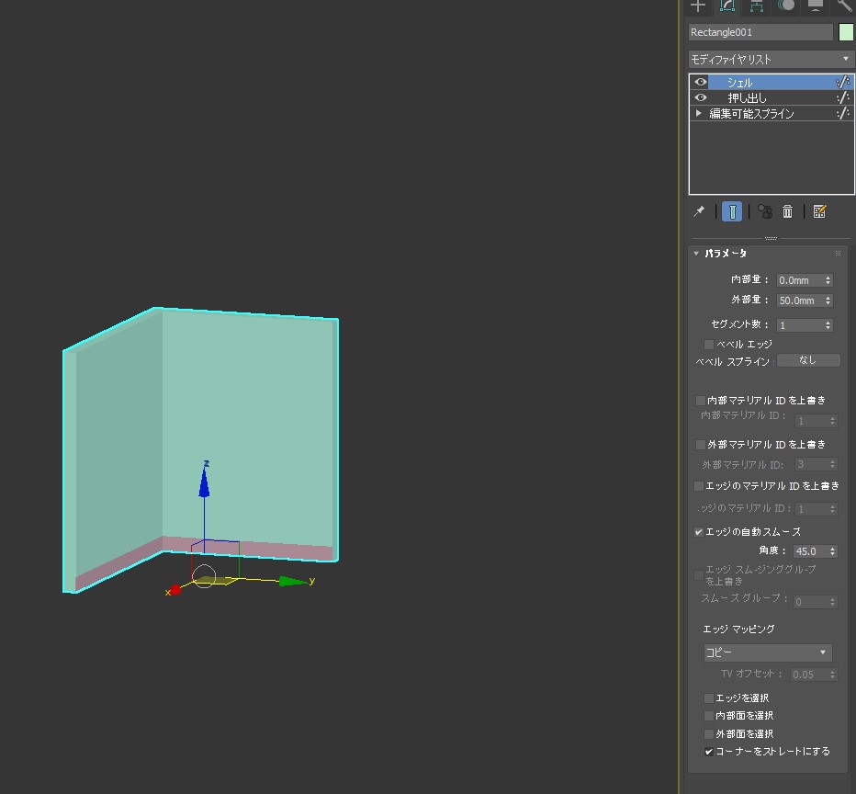Open the object color swatch
Screen dimensions: 856x794
[x=846, y=32]
